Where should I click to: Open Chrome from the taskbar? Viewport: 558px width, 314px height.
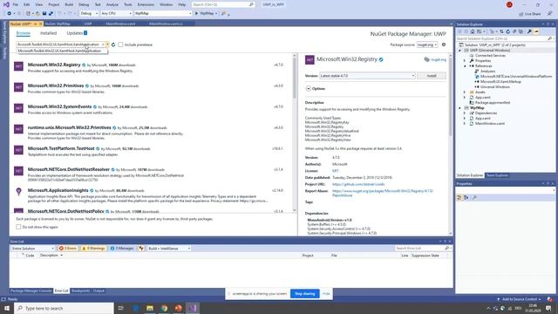pos(164,308)
